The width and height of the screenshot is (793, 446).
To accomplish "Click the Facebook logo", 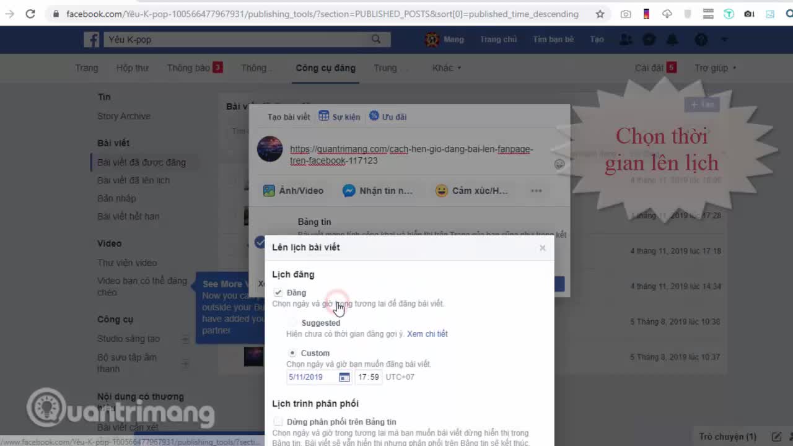I will [92, 40].
